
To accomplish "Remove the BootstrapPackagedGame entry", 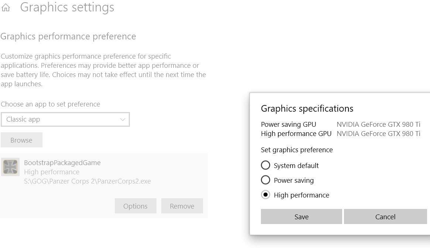I will (182, 206).
